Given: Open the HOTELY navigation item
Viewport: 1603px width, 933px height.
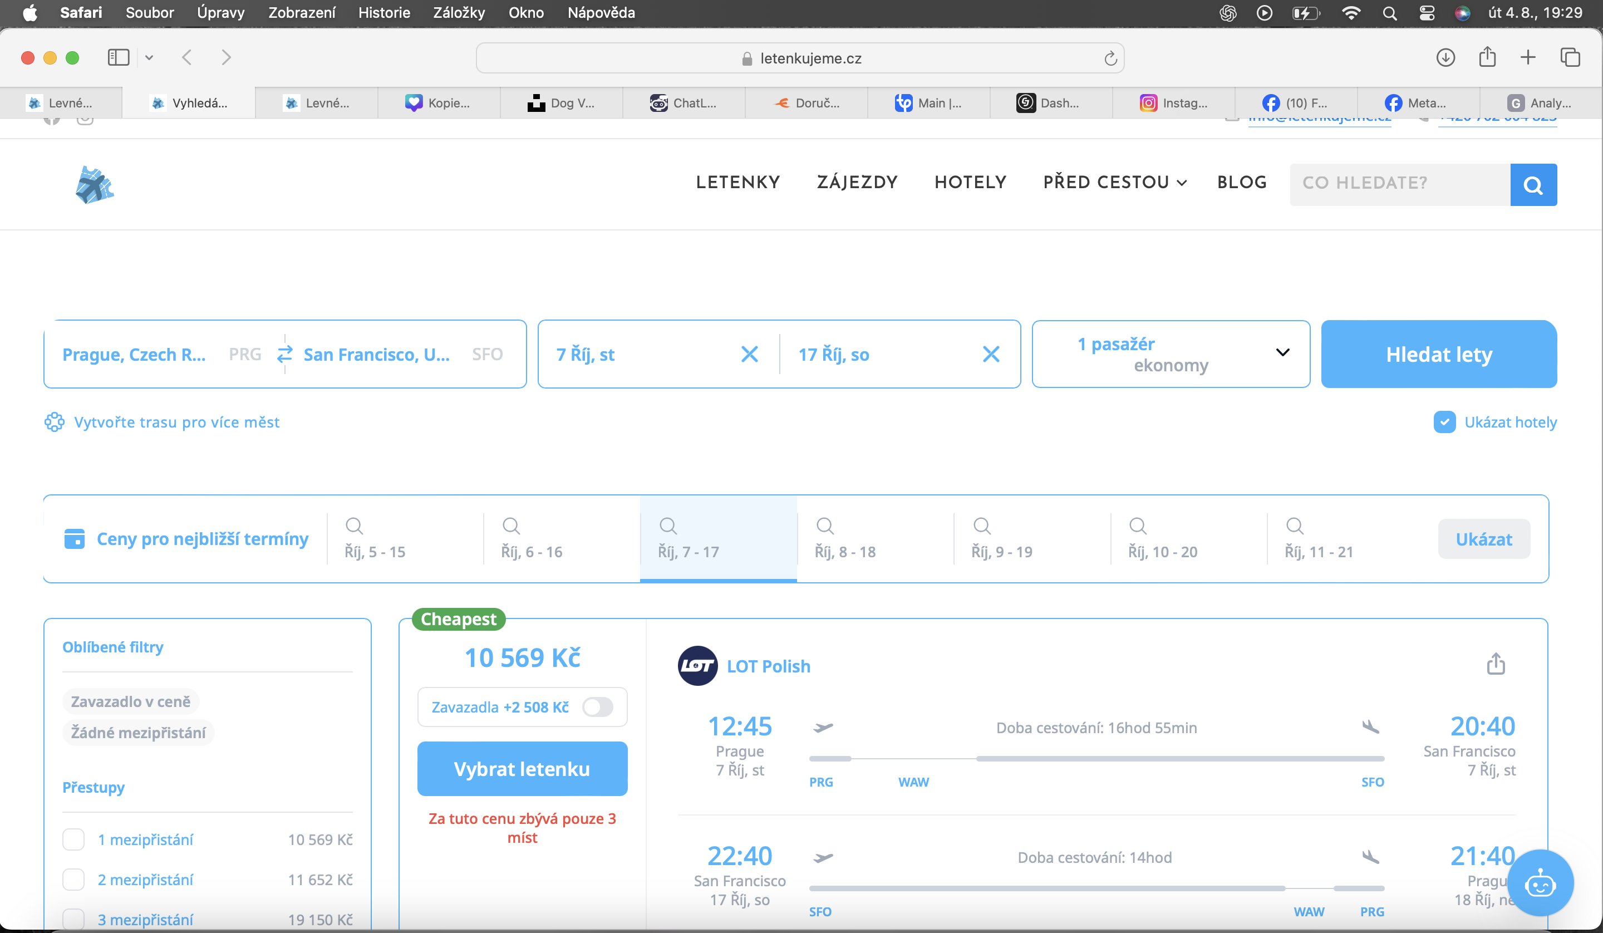Looking at the screenshot, I should tap(970, 183).
